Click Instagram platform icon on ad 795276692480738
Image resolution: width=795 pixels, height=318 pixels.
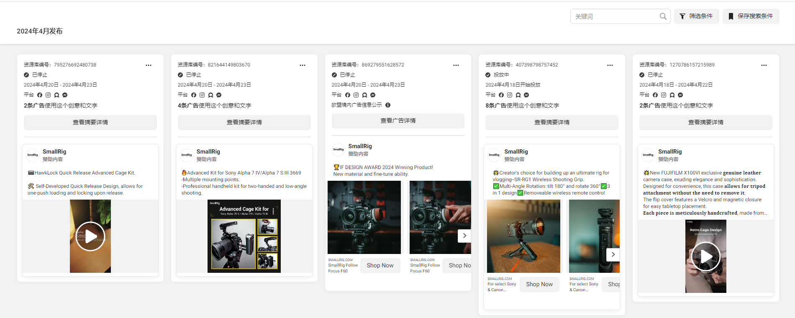48,95
